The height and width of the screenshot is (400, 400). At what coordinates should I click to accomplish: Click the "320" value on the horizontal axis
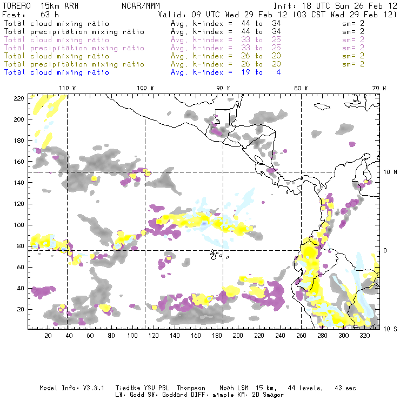click(x=365, y=336)
